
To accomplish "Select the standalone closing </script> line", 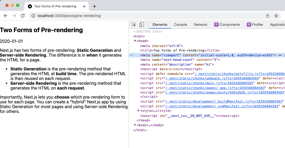I will coord(149,97).
